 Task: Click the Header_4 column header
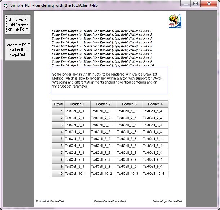point(155,104)
